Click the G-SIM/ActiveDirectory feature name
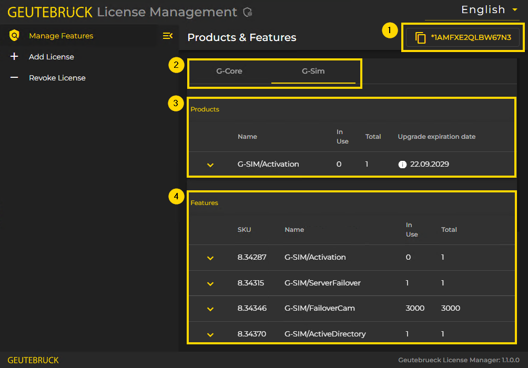 coord(326,334)
